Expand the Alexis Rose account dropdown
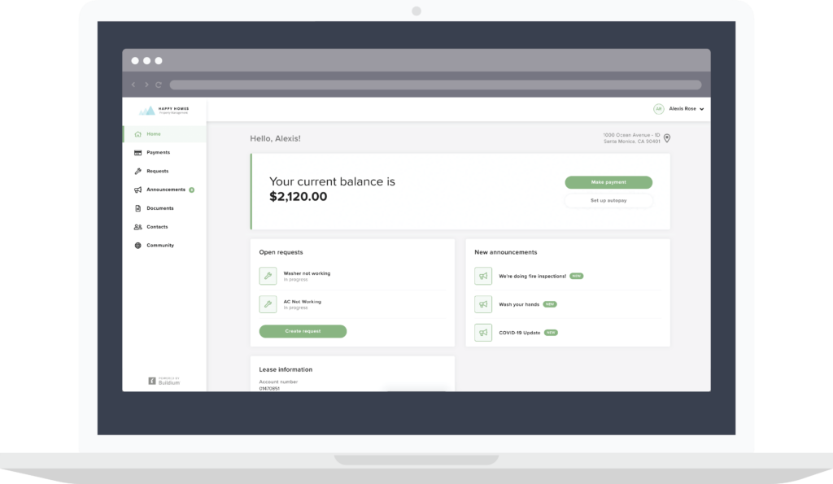 tap(701, 109)
